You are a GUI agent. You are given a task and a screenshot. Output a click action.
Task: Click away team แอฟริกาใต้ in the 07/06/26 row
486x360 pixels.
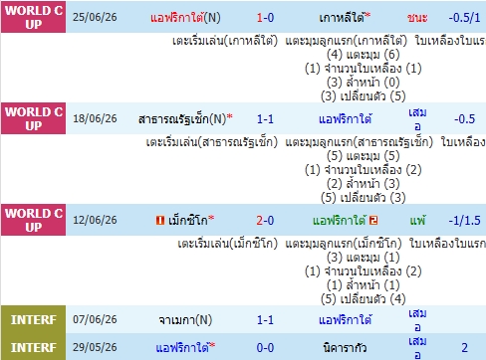pyautogui.click(x=345, y=319)
